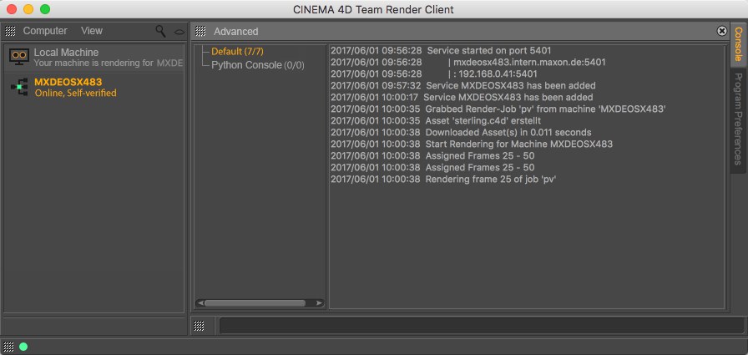Click 'Your machine is rendering for' text
Screen dimensions: 748x355
[x=93, y=63]
